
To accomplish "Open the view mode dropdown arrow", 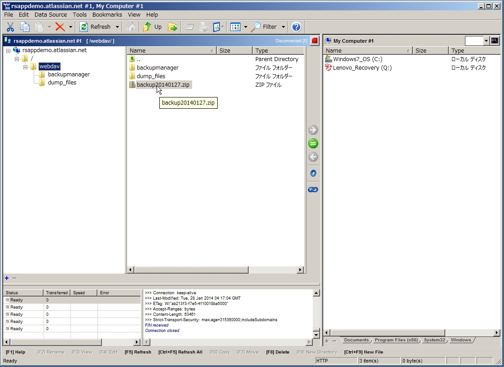I will 245,27.
